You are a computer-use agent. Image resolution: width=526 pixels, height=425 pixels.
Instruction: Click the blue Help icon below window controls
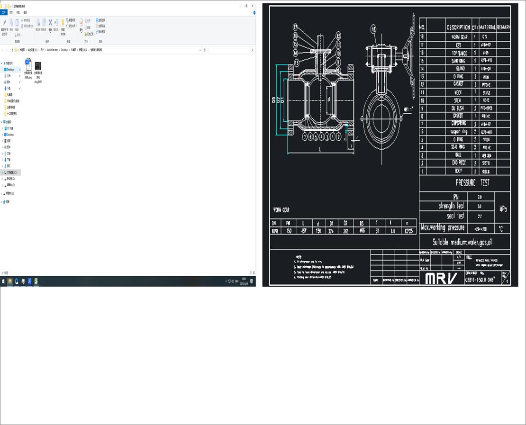254,12
